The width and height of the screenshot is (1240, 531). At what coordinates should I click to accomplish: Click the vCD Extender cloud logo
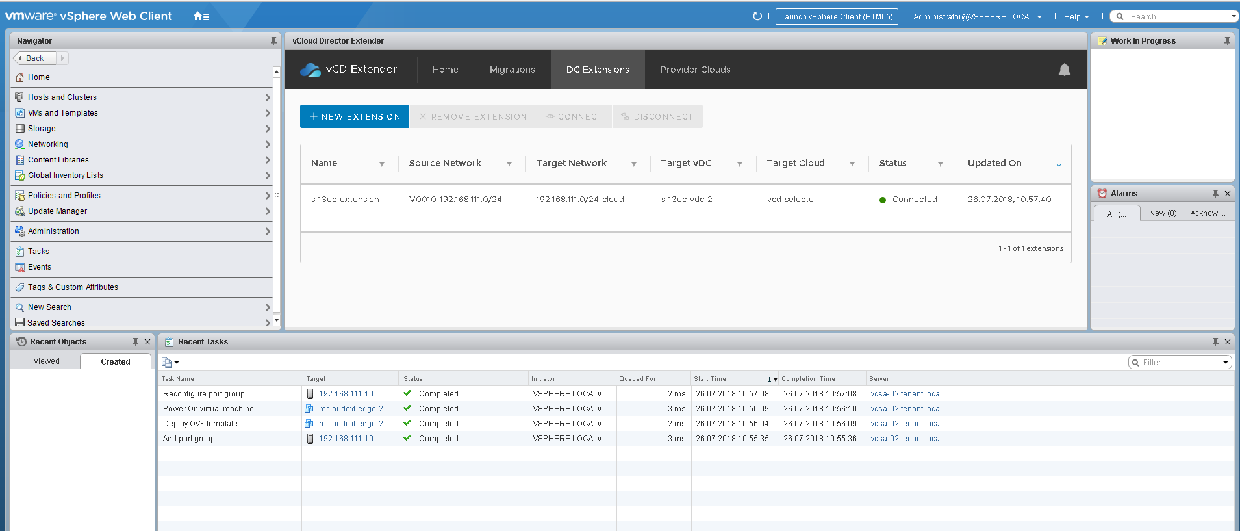[310, 70]
